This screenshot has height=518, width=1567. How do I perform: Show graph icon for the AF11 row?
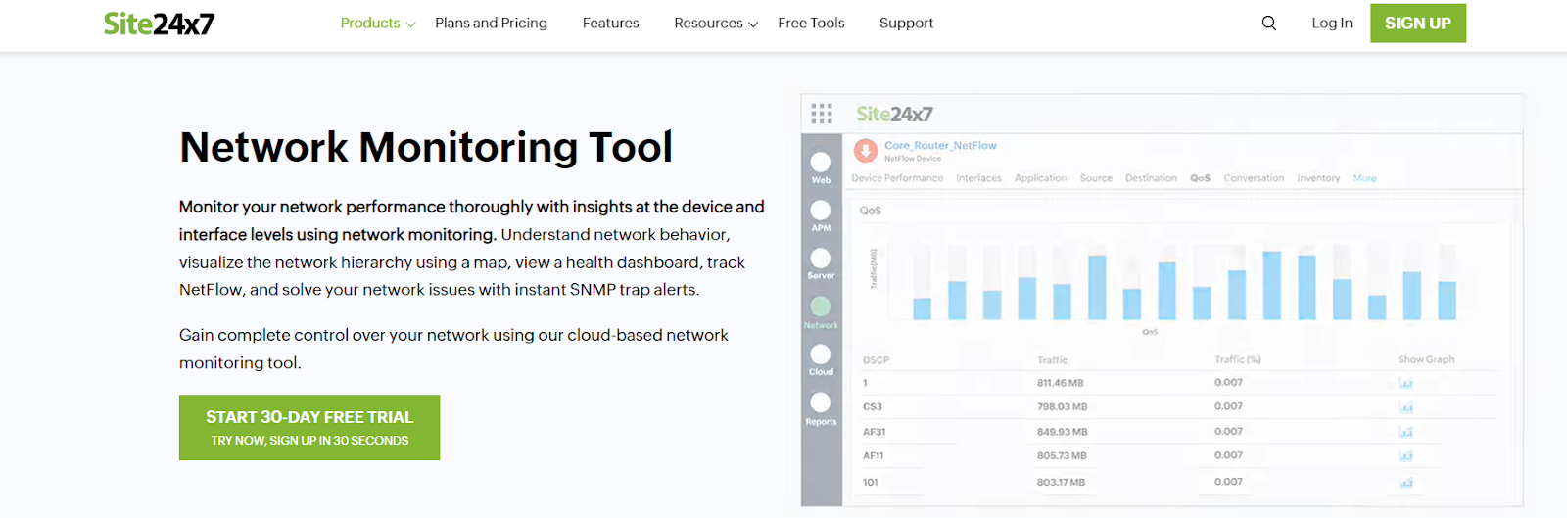click(x=1406, y=455)
